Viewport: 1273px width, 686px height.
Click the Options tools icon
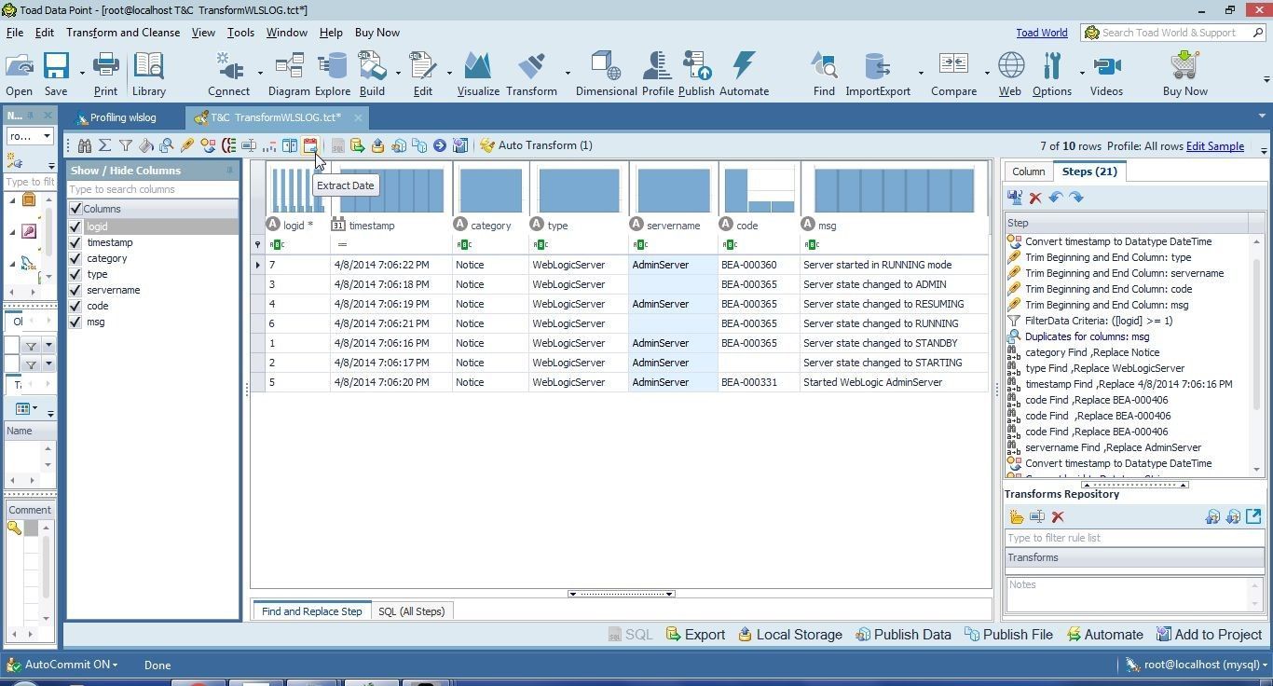pos(1052,74)
